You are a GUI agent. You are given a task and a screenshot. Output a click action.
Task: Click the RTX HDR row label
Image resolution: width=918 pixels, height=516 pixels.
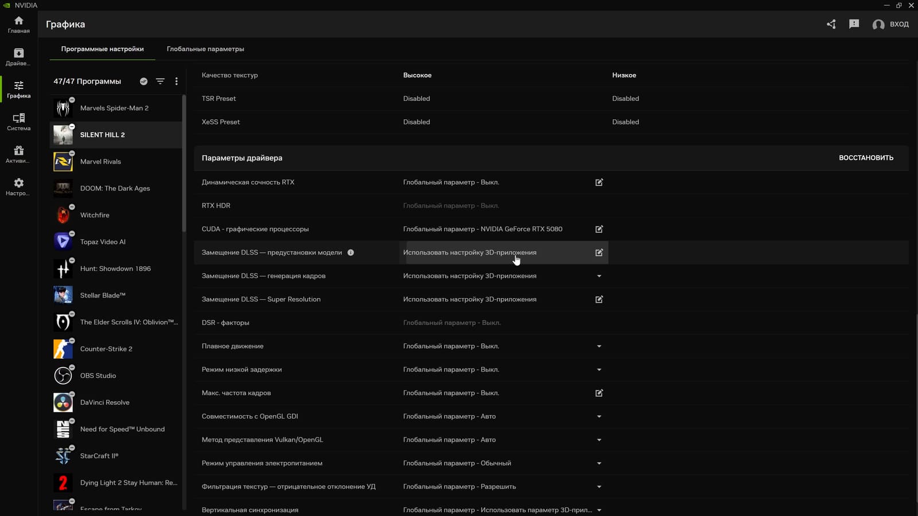(216, 205)
